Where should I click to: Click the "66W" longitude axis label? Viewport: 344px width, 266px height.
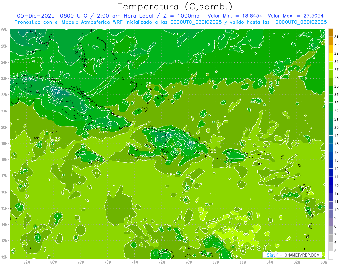pyautogui.click(x=243, y=262)
